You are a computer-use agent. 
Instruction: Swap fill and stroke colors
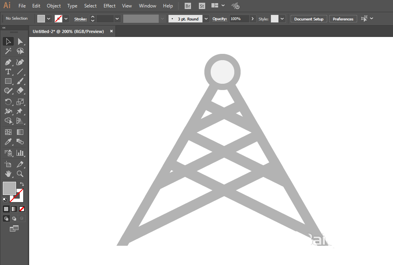click(x=22, y=184)
